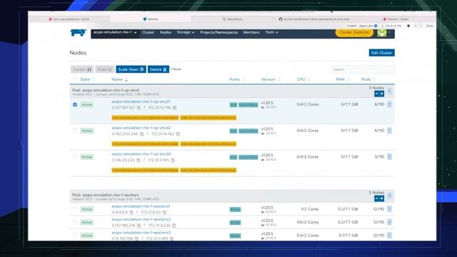Check the aiops-simulation-rke-1-cp-etcd4 row checkbox
Image resolution: width=457 pixels, height=257 pixels.
click(x=75, y=157)
